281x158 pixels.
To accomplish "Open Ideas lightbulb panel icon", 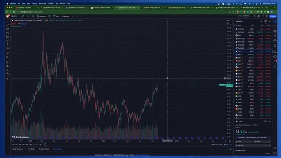I will click(x=275, y=46).
